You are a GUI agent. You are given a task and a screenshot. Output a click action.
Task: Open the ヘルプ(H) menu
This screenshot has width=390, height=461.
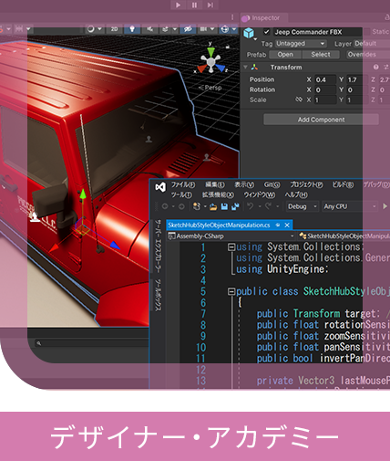click(296, 194)
